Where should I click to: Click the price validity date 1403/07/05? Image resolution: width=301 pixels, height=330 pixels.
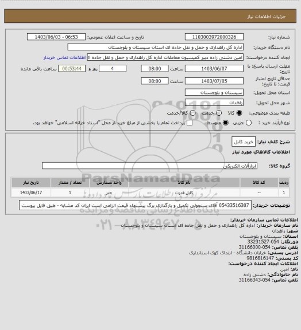[x=214, y=81]
